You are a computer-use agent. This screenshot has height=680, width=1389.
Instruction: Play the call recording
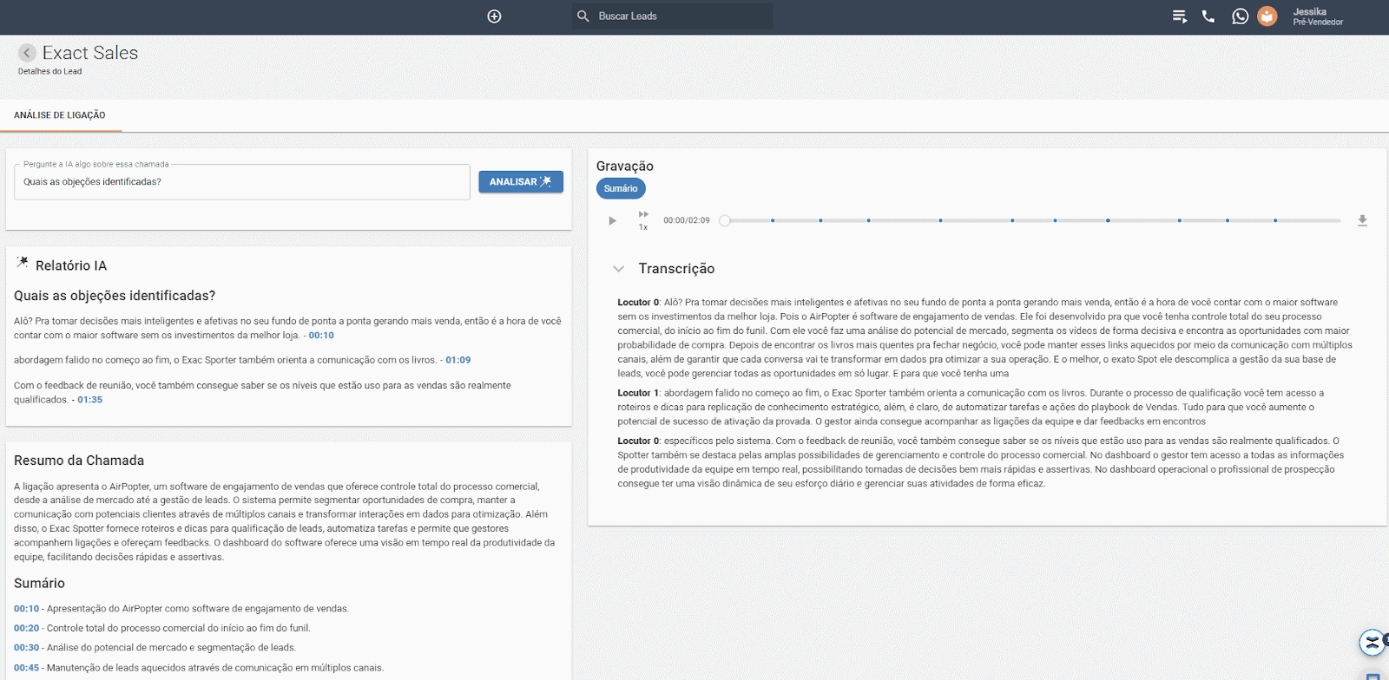612,221
